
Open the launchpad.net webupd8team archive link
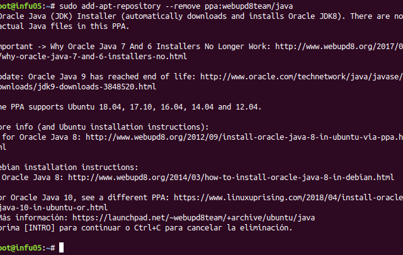[x=193, y=218]
